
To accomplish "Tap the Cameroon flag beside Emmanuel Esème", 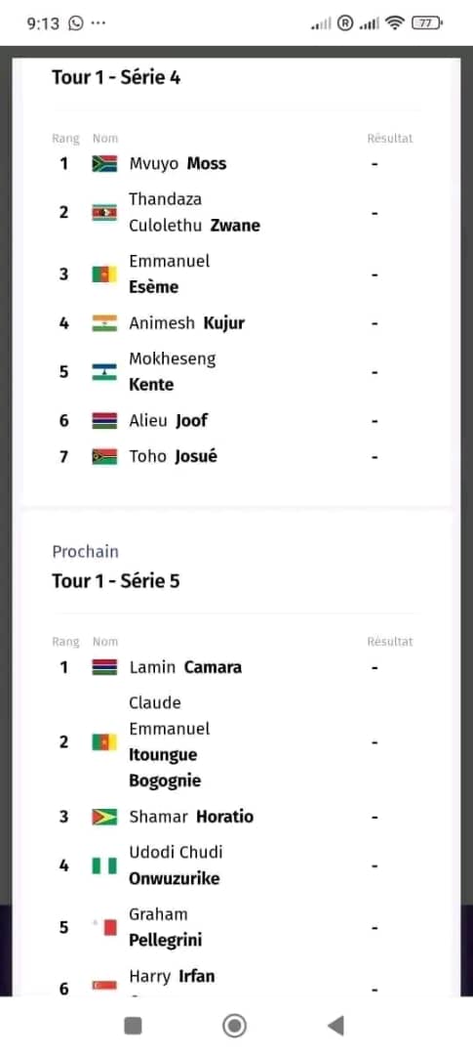I will click(104, 274).
